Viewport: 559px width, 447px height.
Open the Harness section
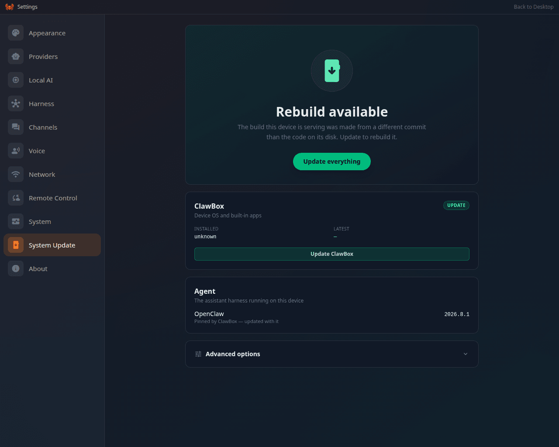tap(52, 103)
